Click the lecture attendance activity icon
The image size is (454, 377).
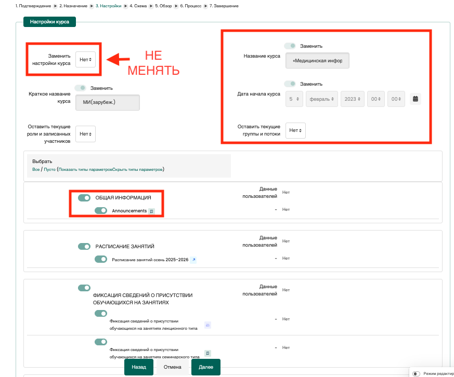[207, 325]
